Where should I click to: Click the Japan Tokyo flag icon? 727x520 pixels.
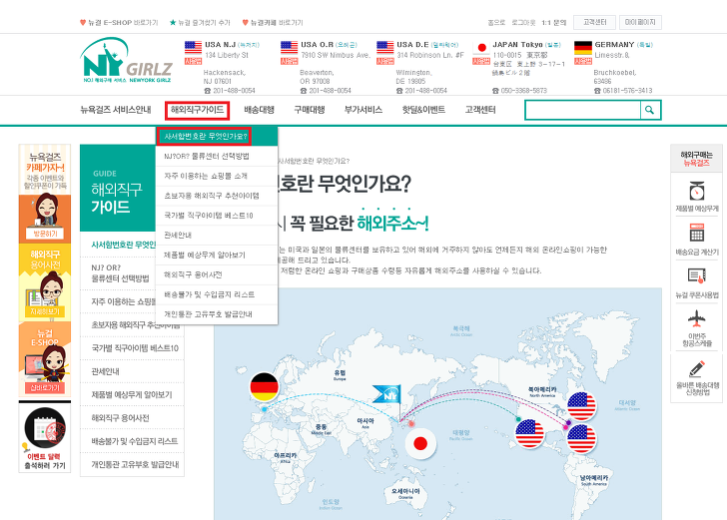481,47
